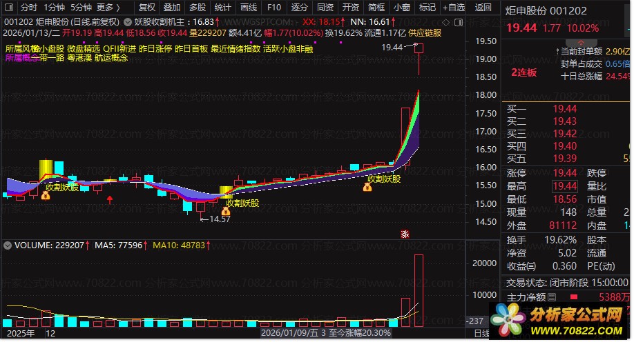
Task: Click the 最近情绪指数 tag
Action: pyautogui.click(x=236, y=49)
